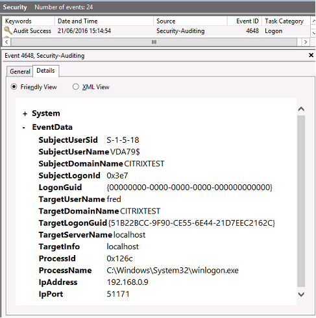Viewport: 316px width, 318px height.
Task: Click the details pane scroll up arrow
Action: 301,109
